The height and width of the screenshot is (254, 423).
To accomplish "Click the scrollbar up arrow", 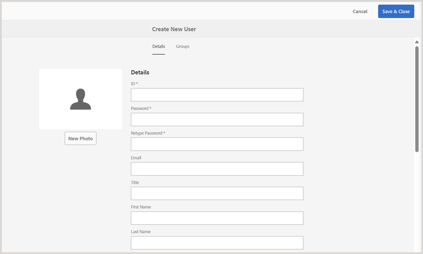I will (417, 42).
